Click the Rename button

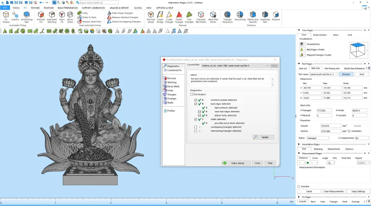(x=346, y=74)
